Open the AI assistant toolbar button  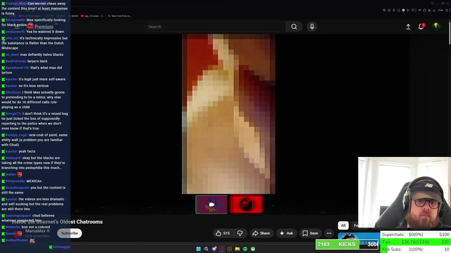click(440, 10)
